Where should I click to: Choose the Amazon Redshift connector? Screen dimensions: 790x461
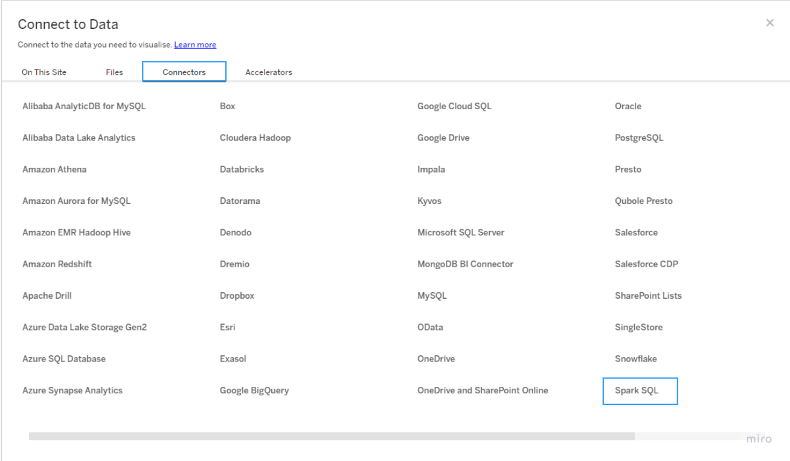coord(57,264)
